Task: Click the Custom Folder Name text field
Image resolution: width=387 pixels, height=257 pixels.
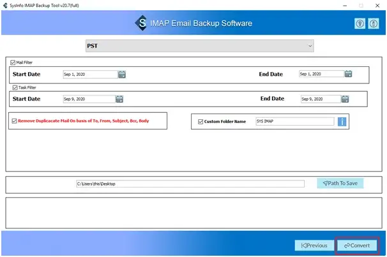Action: 294,121
